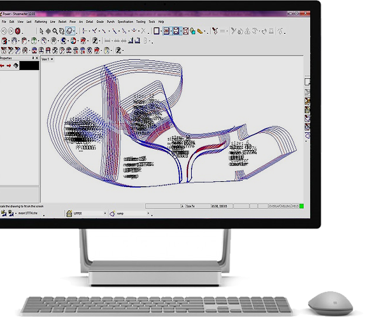Activate the magnifier zoom tool
Screen dimensions: 365x318
click(55, 31)
